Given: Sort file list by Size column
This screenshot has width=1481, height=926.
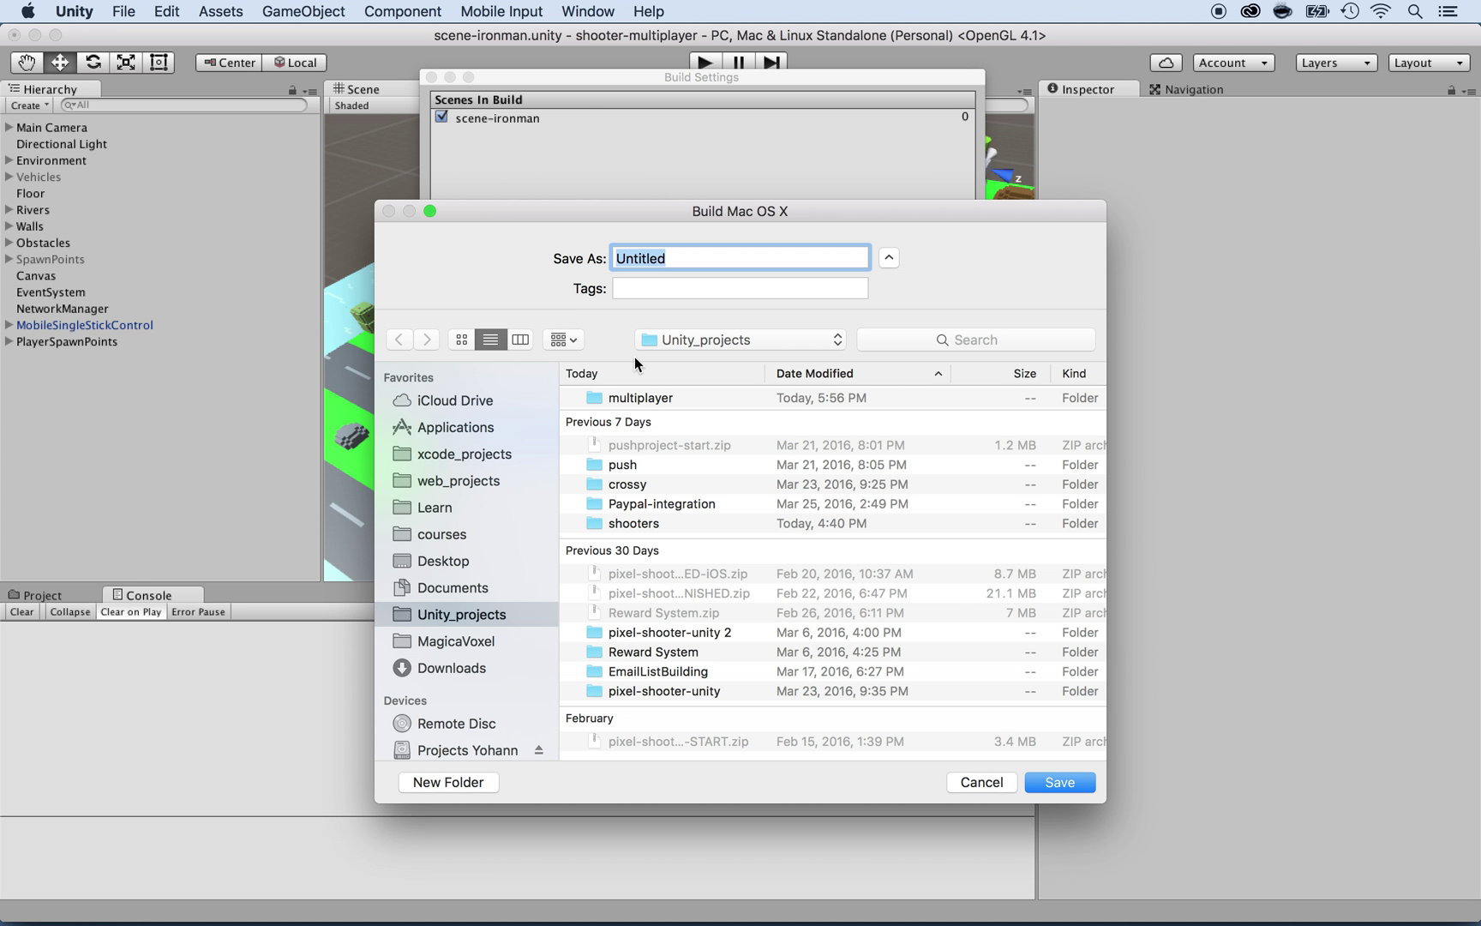Looking at the screenshot, I should click(1001, 374).
